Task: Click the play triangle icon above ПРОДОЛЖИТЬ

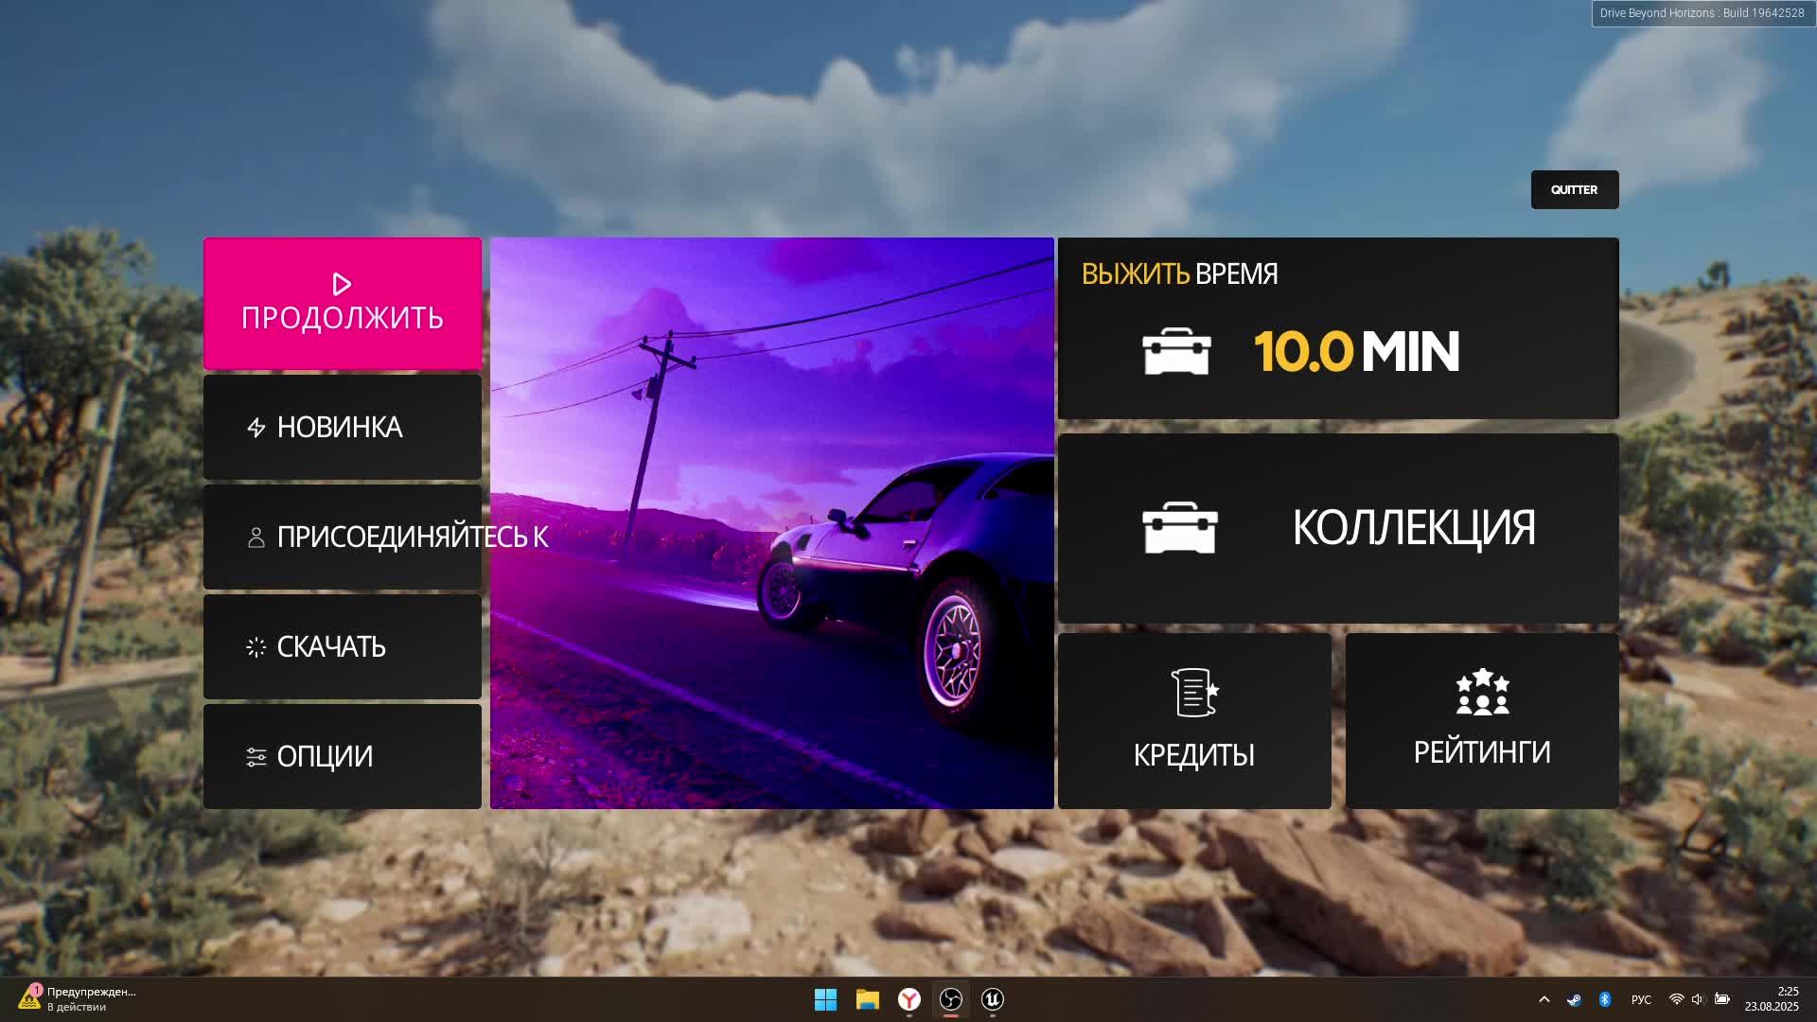Action: [x=342, y=284]
